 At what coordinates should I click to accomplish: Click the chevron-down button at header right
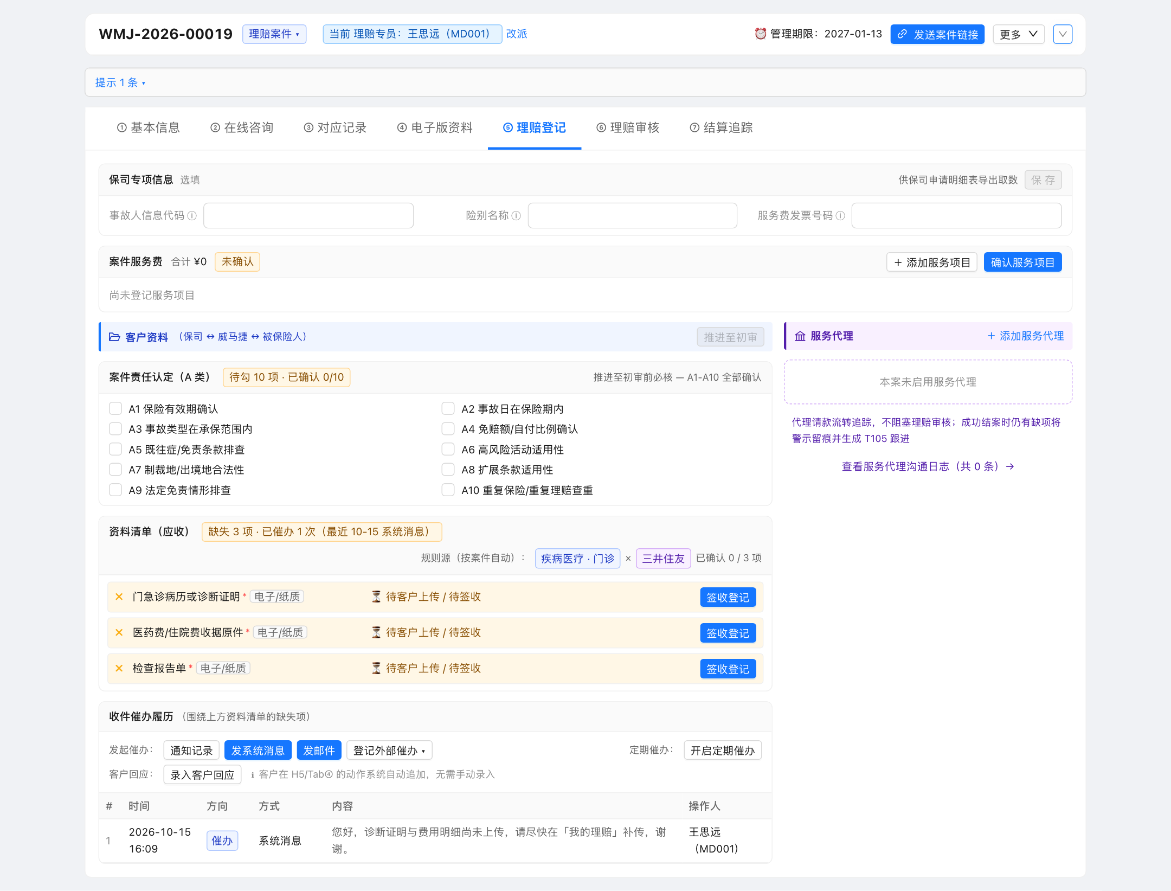click(x=1063, y=34)
